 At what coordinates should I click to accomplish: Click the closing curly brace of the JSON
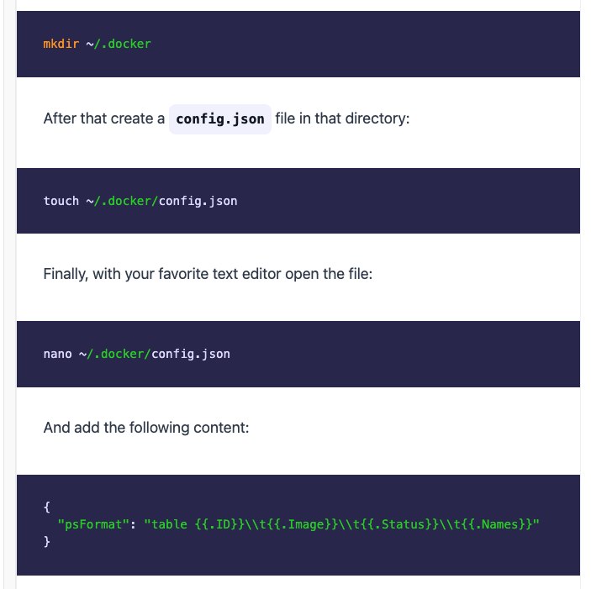coord(46,542)
